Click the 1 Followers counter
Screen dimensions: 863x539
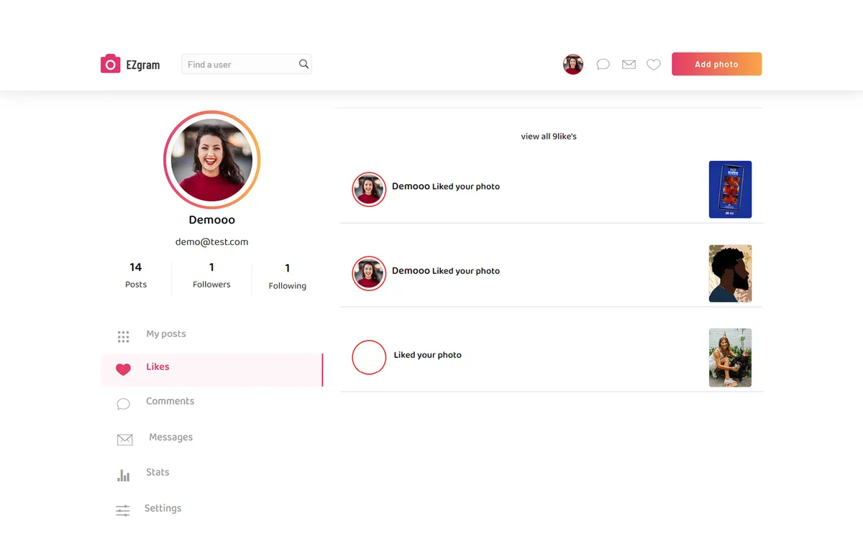211,275
